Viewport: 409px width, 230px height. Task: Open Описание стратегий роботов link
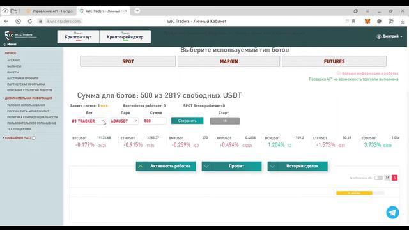(30, 90)
